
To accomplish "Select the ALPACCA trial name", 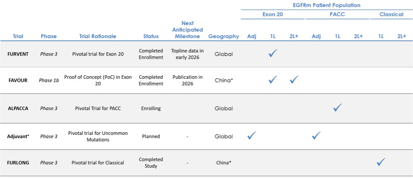I will [18, 108].
